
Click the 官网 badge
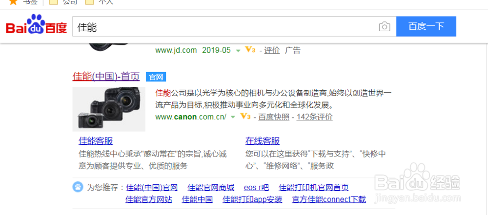click(x=156, y=77)
